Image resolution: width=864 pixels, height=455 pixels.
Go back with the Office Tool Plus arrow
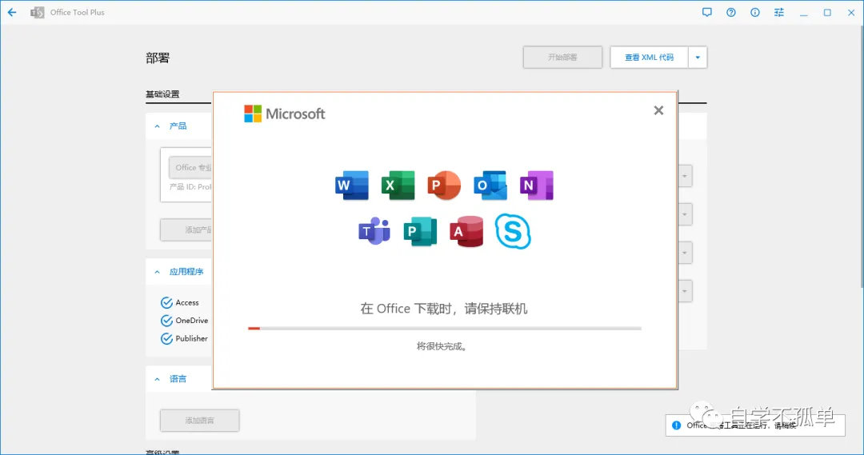pyautogui.click(x=11, y=12)
